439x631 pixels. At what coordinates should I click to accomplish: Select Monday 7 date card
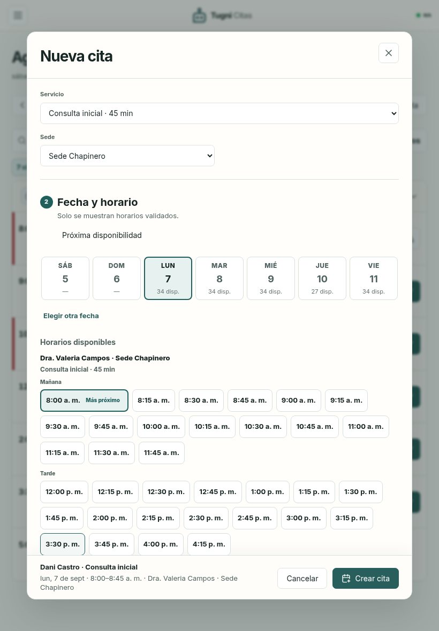pyautogui.click(x=168, y=279)
